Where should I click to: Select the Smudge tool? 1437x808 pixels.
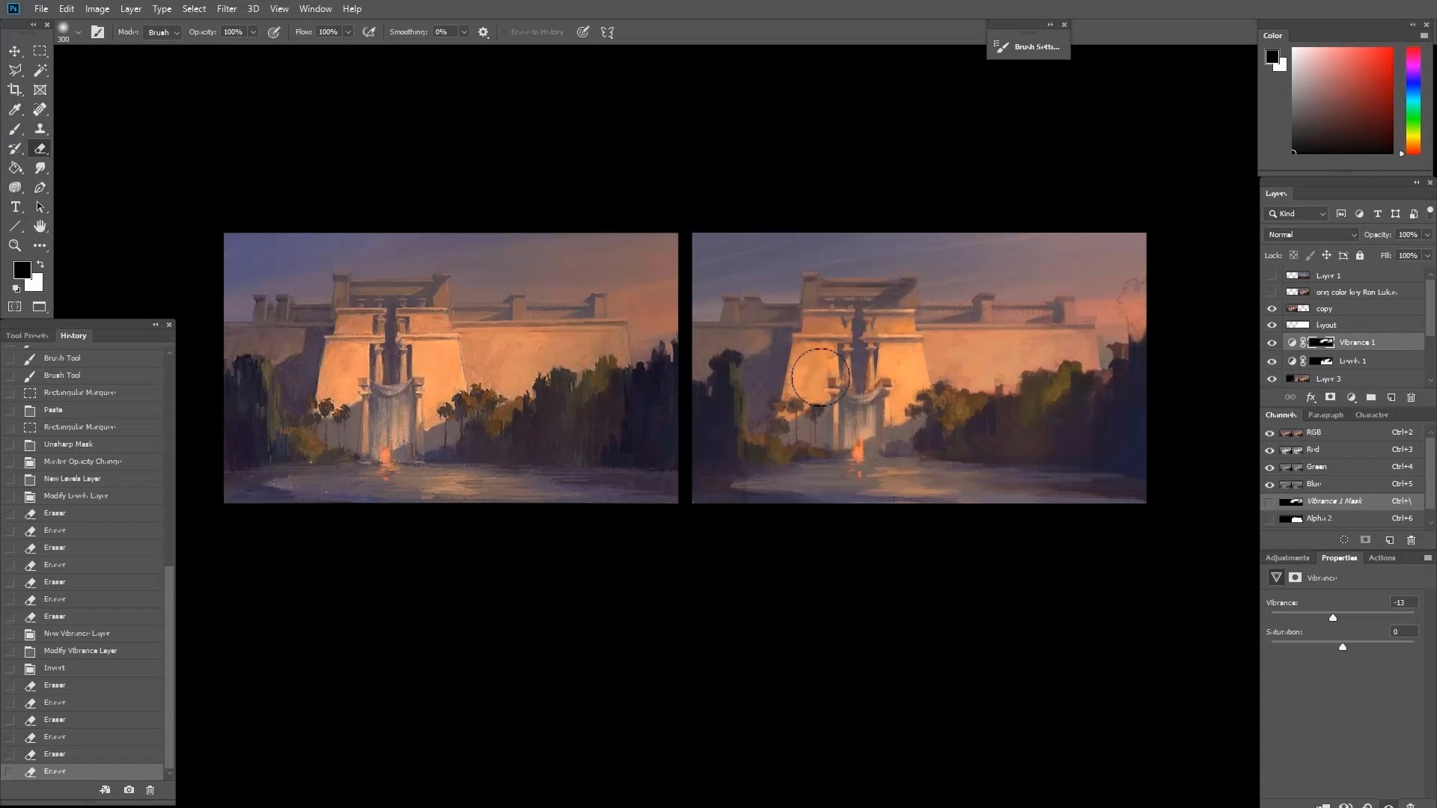tap(40, 168)
